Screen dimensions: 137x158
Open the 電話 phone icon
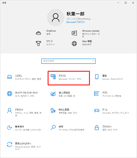(x=97, y=77)
